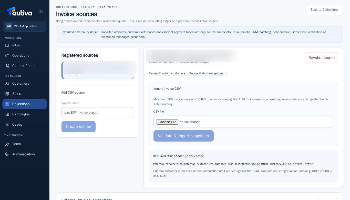Open the Tautiva logo home
This screenshot has height=200, width=350.
[x=19, y=12]
